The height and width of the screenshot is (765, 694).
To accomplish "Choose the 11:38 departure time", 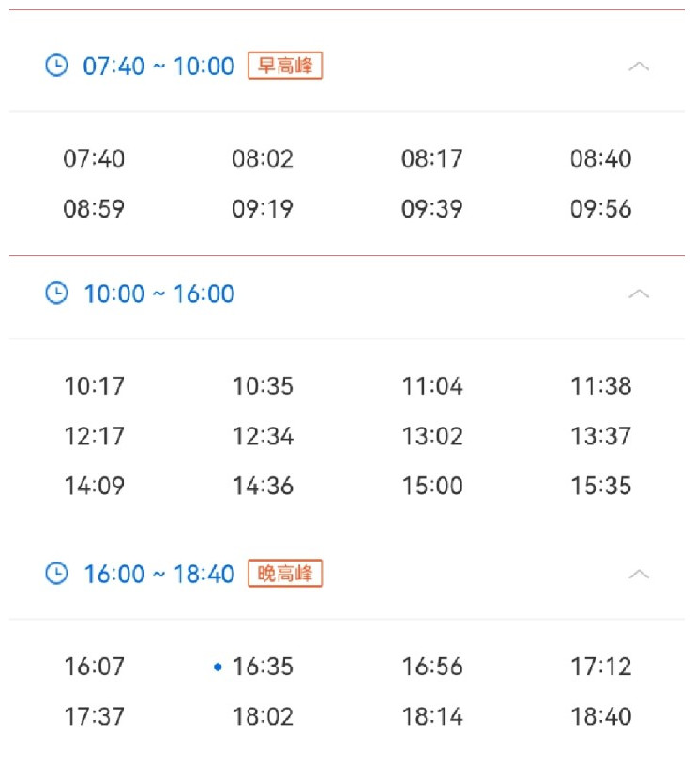I will pyautogui.click(x=601, y=386).
